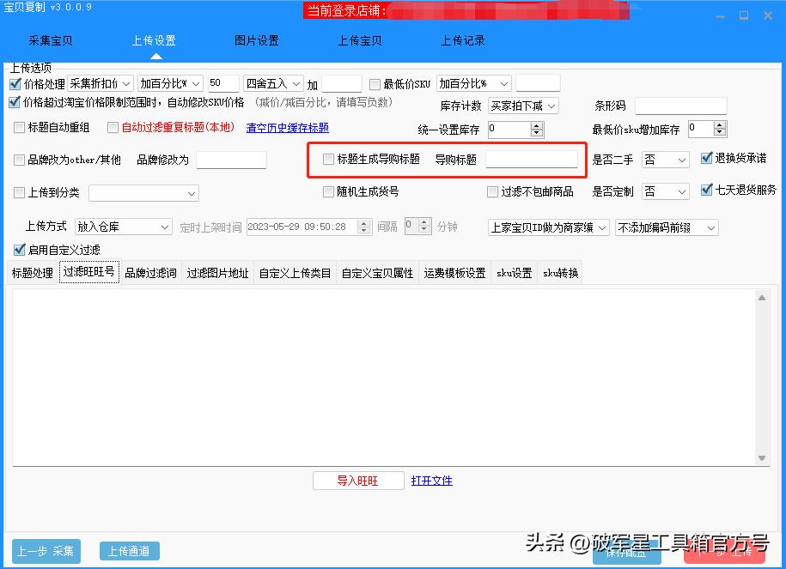786x569 pixels.
Task: Disable the 启用自定义过滤 option
Action: [18, 250]
